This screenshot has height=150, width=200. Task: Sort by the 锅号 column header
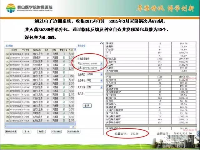click(x=47, y=50)
